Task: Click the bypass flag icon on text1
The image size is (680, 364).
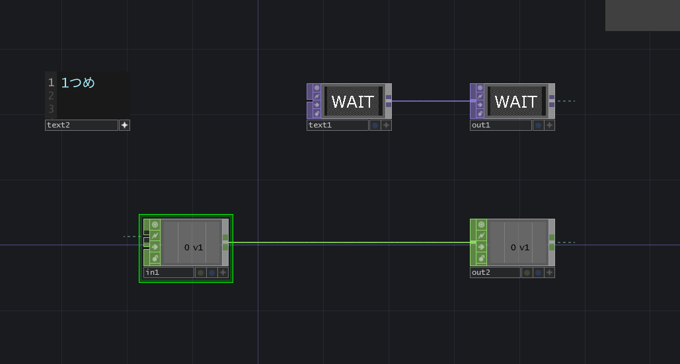Action: click(317, 104)
